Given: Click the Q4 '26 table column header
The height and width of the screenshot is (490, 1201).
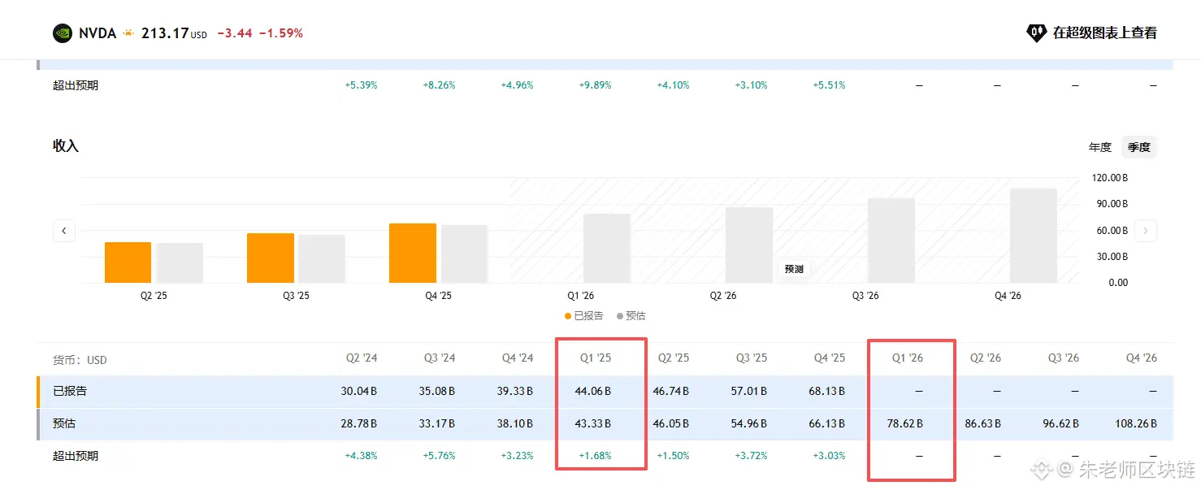Looking at the screenshot, I should click(1142, 358).
